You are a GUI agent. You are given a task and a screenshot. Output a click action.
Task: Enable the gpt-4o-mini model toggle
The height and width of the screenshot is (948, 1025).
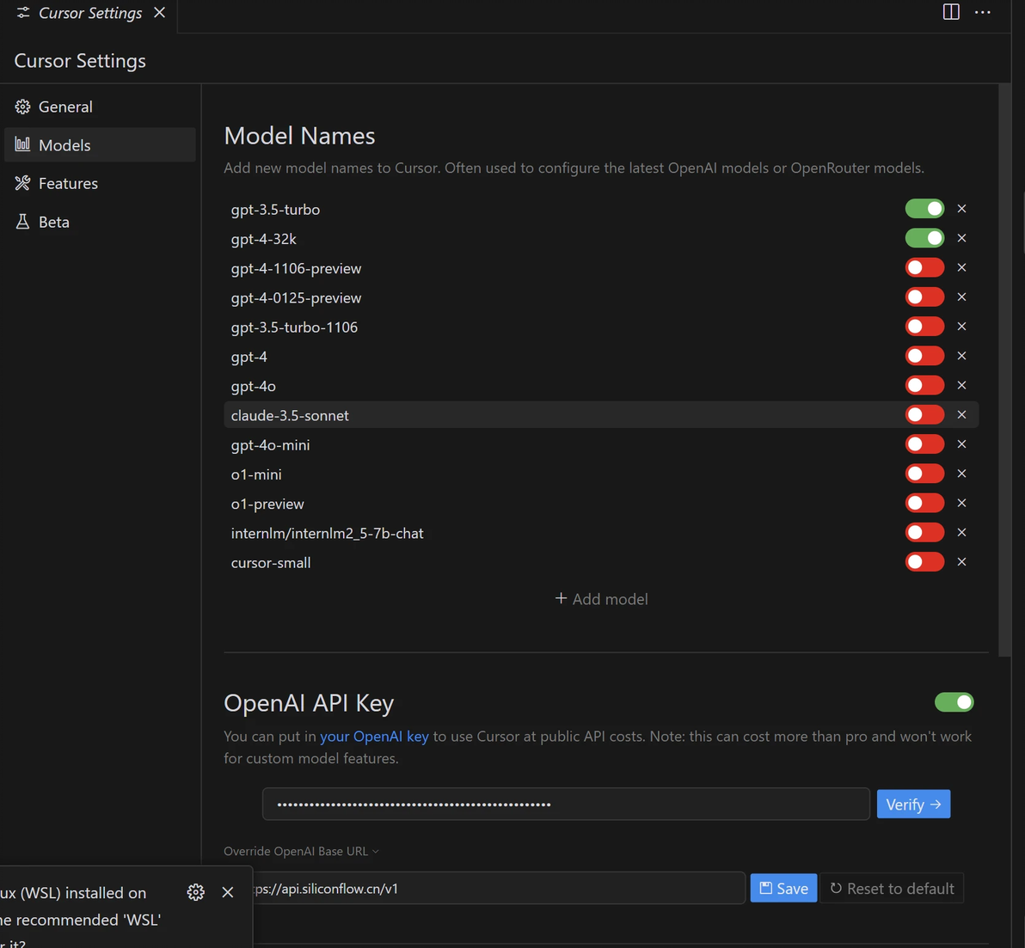pyautogui.click(x=924, y=444)
